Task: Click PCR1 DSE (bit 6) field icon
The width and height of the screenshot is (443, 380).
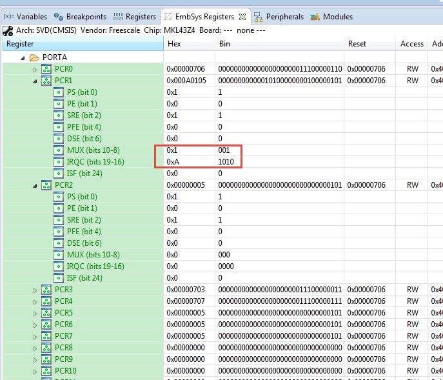Action: point(59,139)
